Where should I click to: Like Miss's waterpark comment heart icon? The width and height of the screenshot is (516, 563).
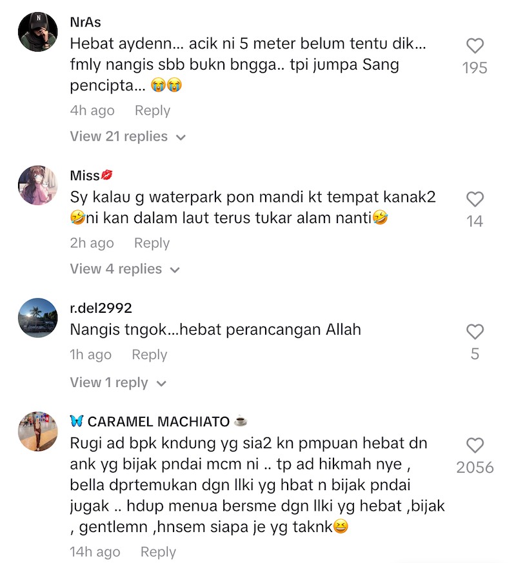click(475, 199)
